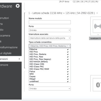Switch language to DE
This screenshot has height=101, width=101.
pyautogui.click(x=82, y=2)
